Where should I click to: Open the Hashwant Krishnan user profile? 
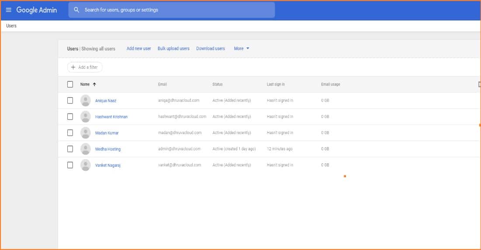(x=111, y=117)
